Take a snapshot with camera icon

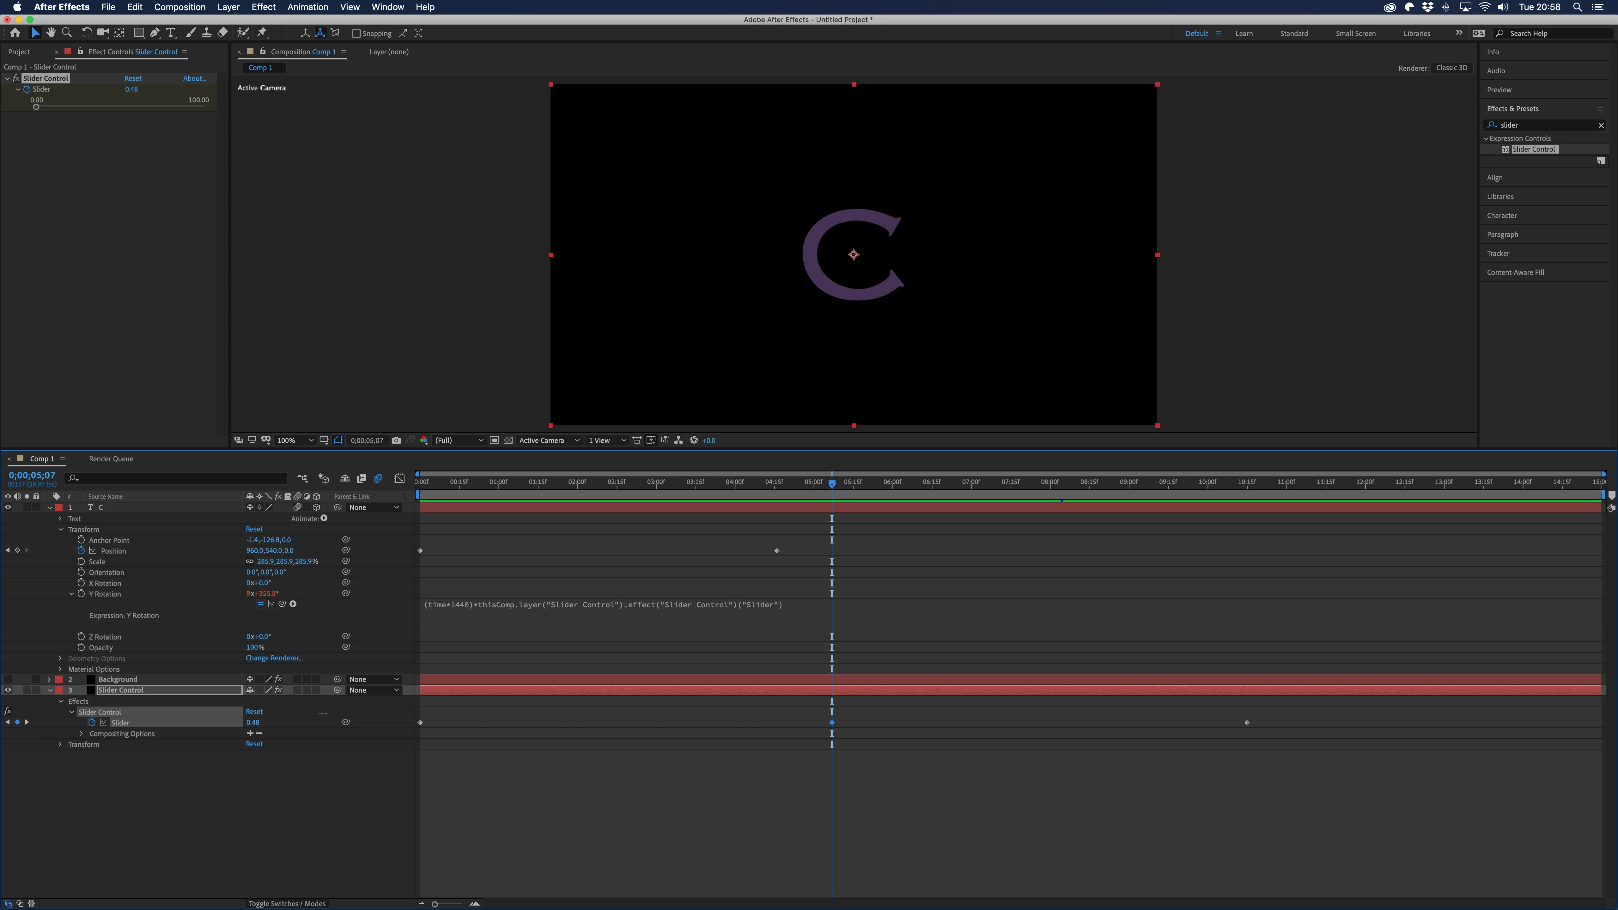(396, 440)
